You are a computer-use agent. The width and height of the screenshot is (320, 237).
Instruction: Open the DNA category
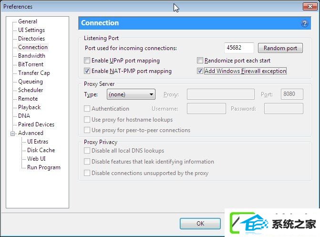[24, 116]
